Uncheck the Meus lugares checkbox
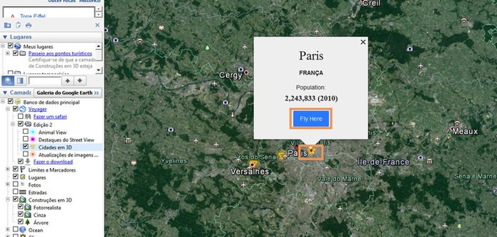 [x=11, y=46]
